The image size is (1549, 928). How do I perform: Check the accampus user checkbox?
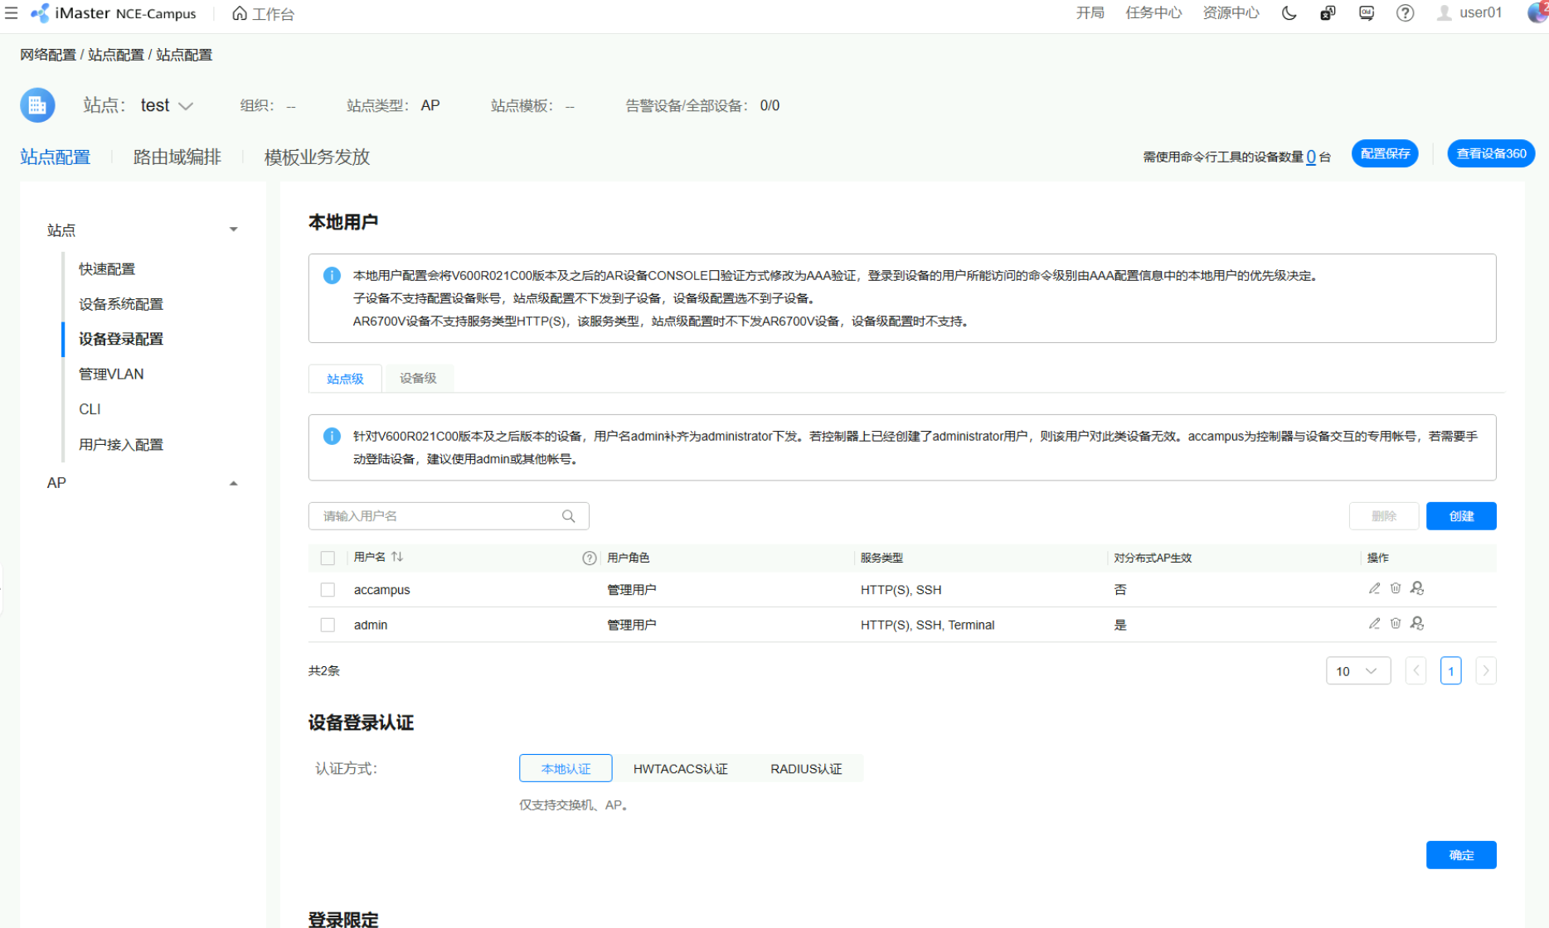click(x=328, y=590)
